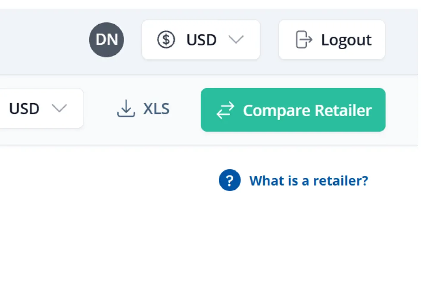Image resolution: width=431 pixels, height=302 pixels.
Task: Click the green Compare Retailer banner
Action: coord(293,110)
